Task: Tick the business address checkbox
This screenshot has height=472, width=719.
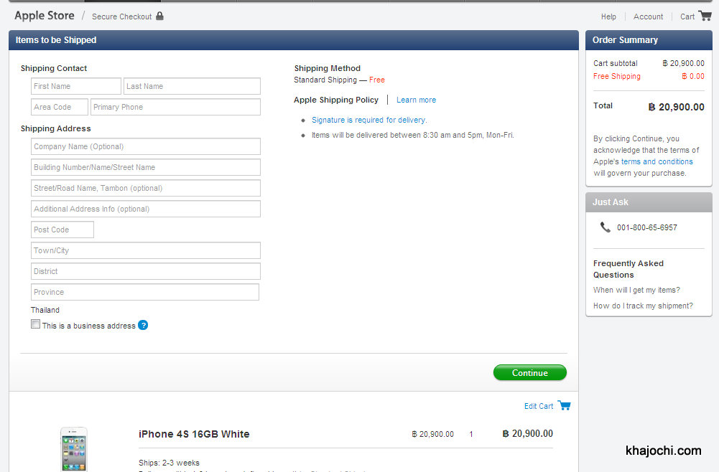Action: [35, 324]
